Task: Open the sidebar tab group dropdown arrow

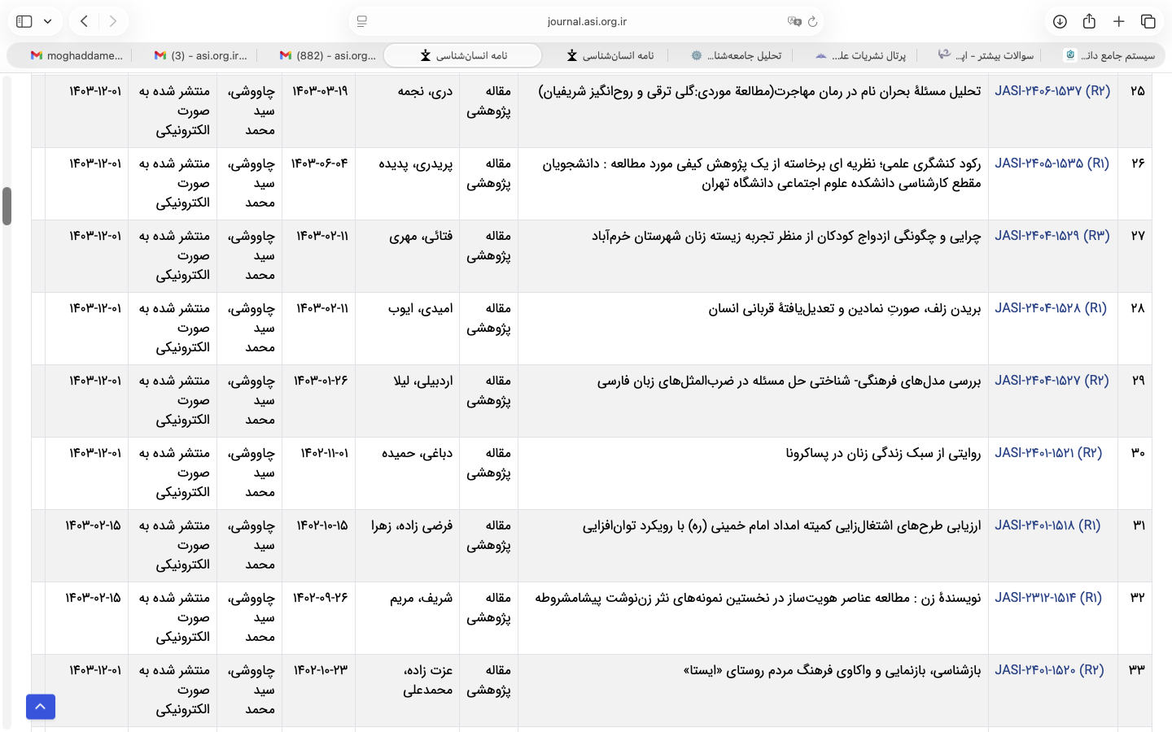Action: pos(48,21)
